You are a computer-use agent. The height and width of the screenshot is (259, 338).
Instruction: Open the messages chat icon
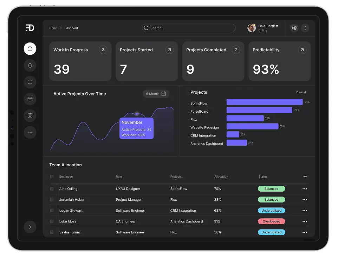[x=30, y=82]
